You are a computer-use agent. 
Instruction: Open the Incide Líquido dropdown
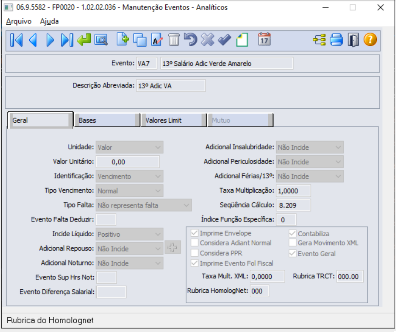click(x=130, y=234)
